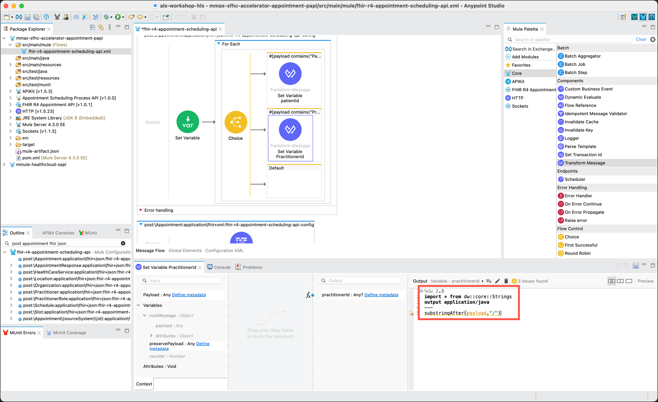Switch to the Configuration XML tab
The image size is (658, 402).
(x=224, y=251)
